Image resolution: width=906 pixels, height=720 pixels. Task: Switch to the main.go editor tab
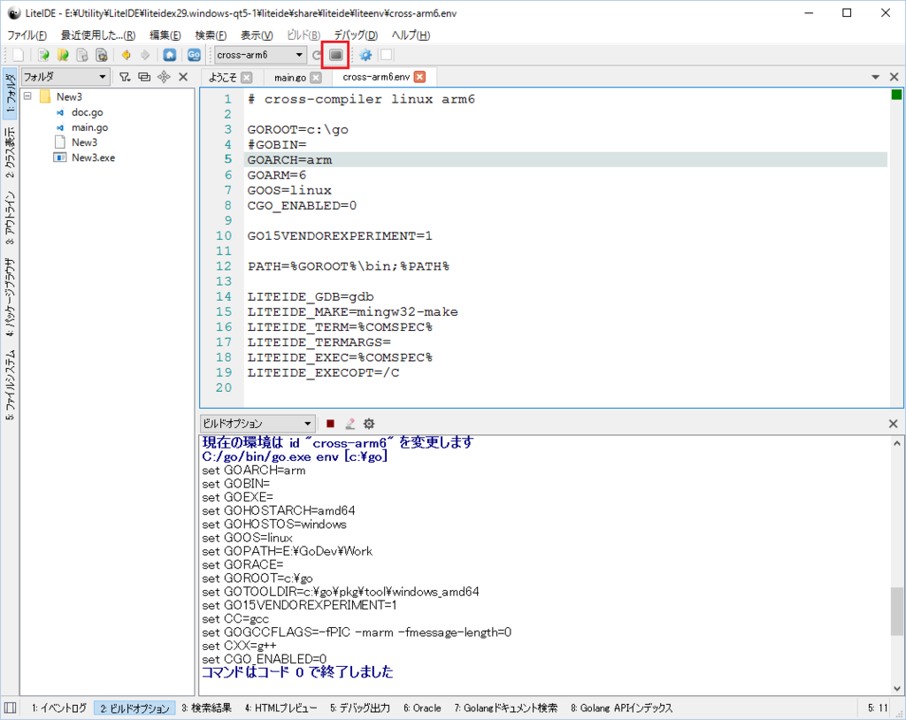point(290,78)
